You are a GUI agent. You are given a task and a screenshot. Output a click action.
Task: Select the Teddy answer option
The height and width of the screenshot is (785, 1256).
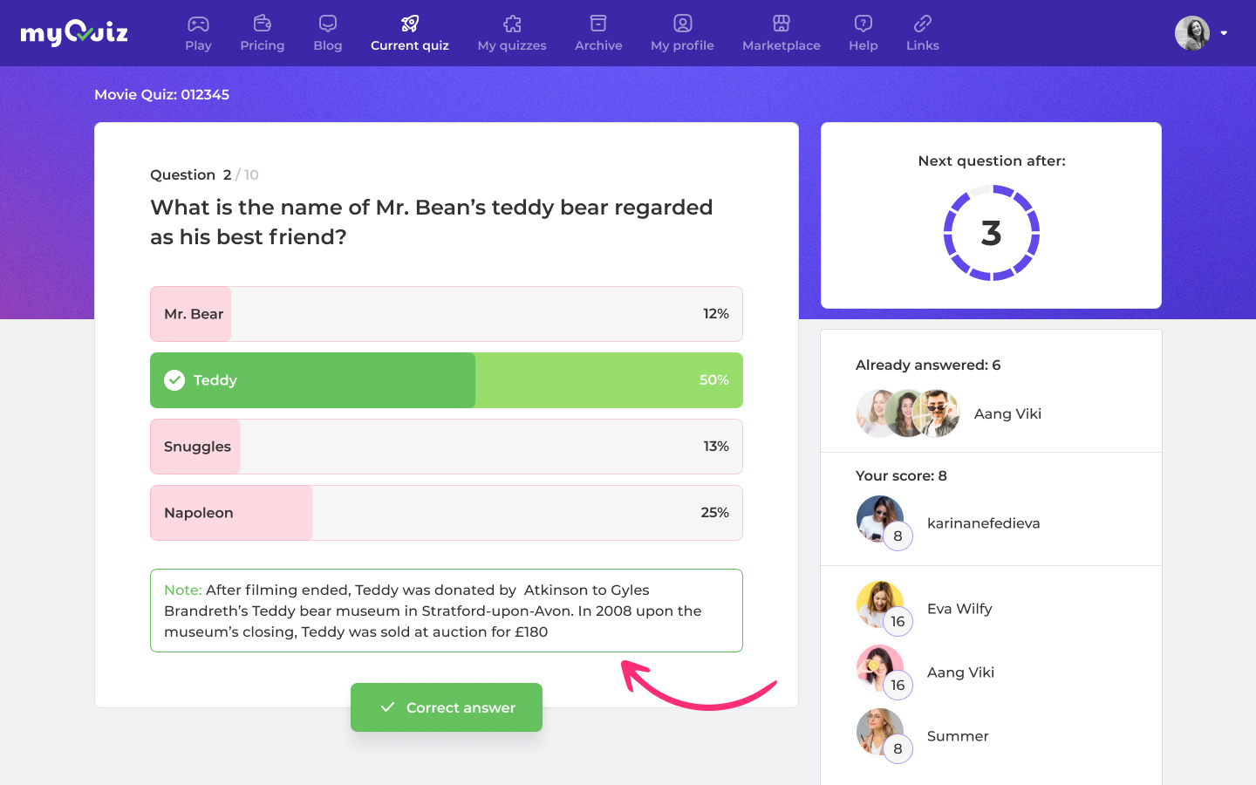point(447,380)
